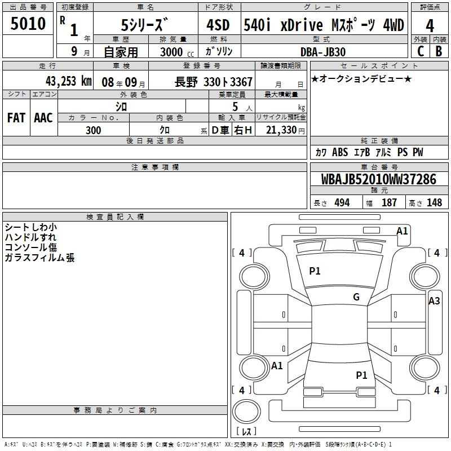The image size is (451, 451).
Task: Select the exterior grade C
Action: pos(421,51)
